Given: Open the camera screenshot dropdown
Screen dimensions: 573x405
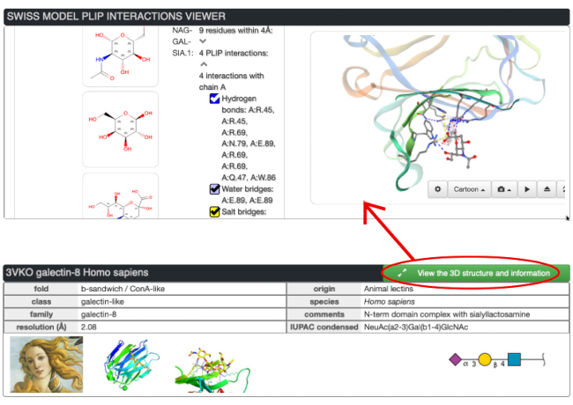Looking at the screenshot, I should (x=504, y=189).
